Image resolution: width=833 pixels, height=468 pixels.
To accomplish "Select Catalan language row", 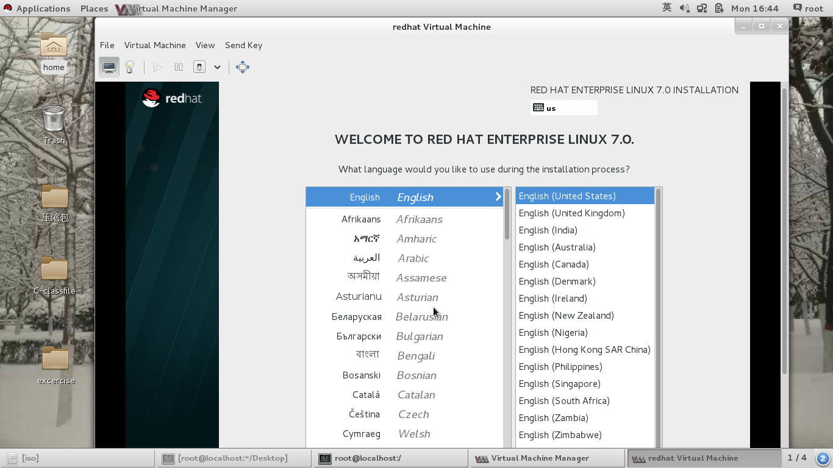I will (404, 395).
